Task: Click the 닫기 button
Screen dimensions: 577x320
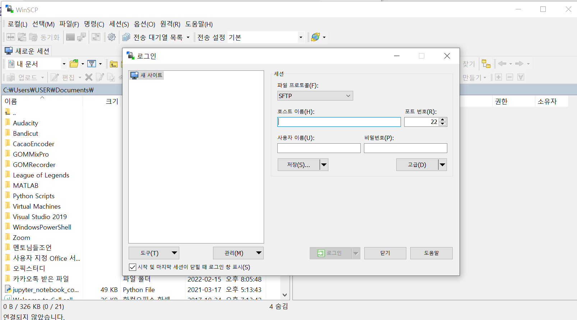Action: (385, 253)
